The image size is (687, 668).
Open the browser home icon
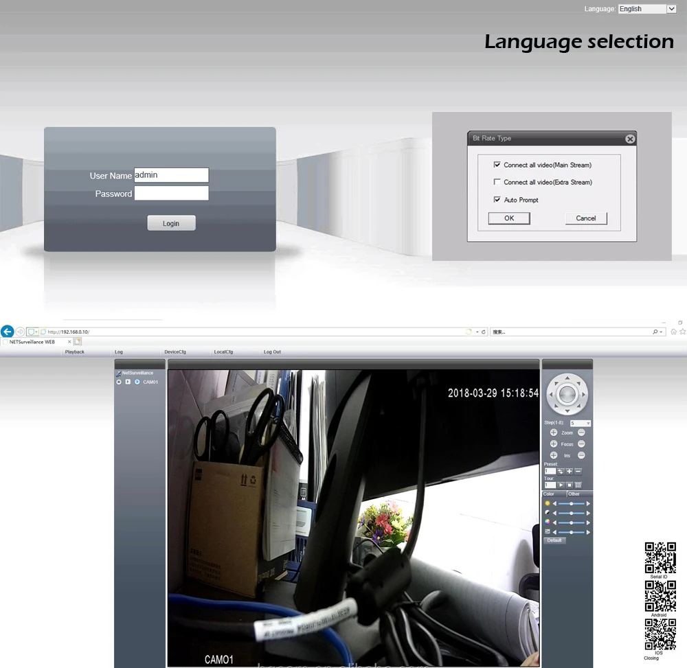tap(673, 332)
